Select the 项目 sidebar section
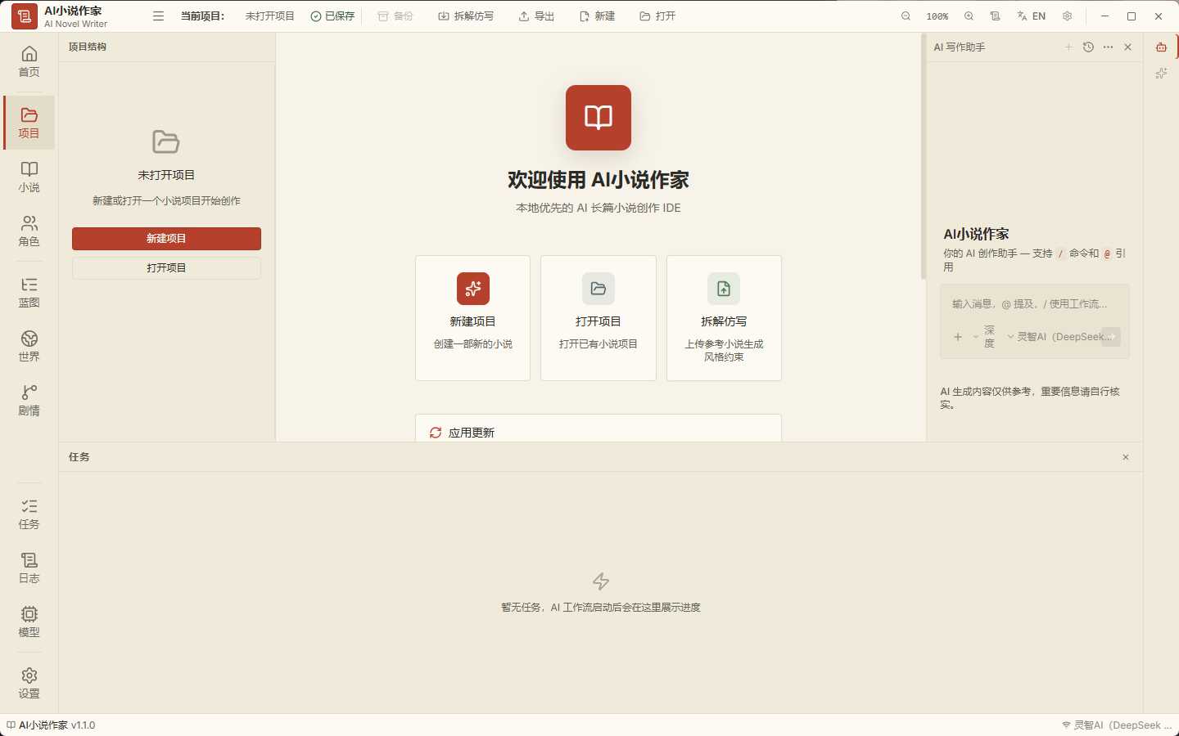 point(29,123)
